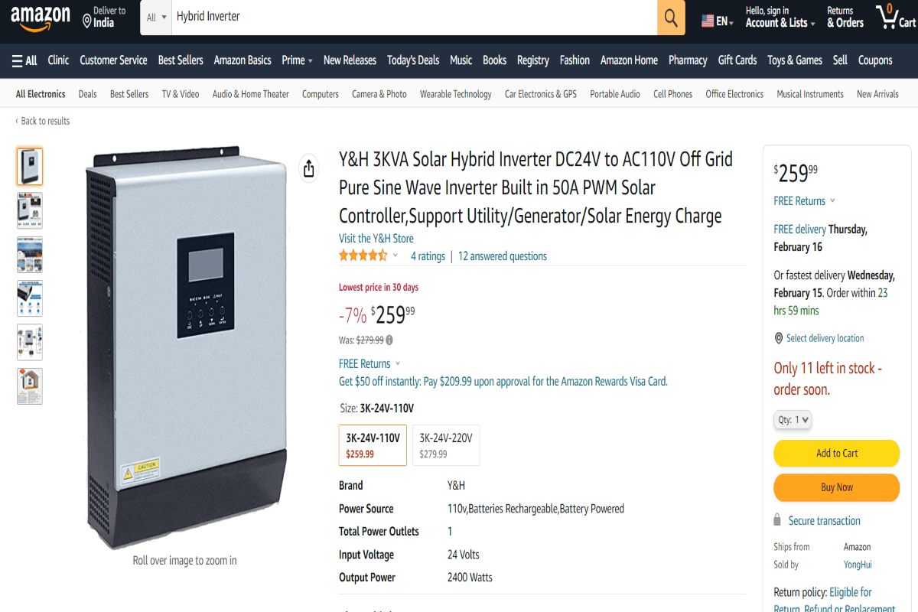The width and height of the screenshot is (918, 612).
Task: Click the location pin for delivery location
Action: tap(779, 338)
